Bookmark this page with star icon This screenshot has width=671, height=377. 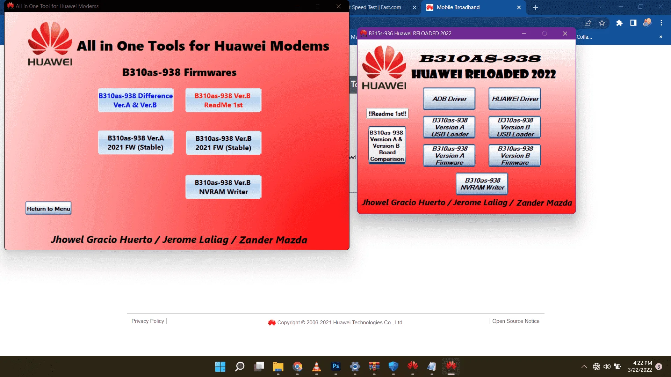602,23
